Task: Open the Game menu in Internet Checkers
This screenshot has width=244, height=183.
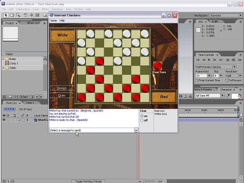Action: (53, 20)
